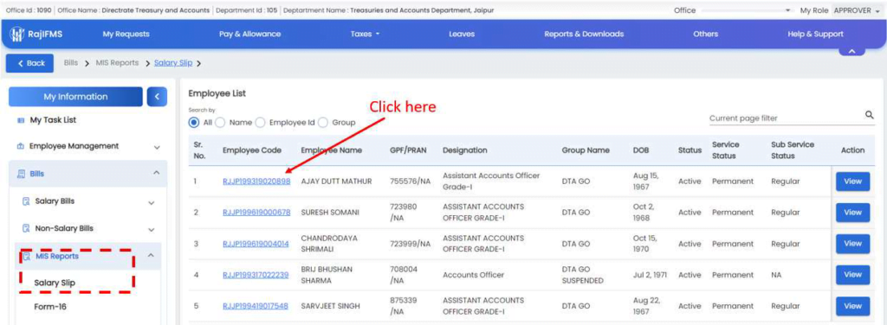
Task: Click the search magnifier icon
Action: coord(870,115)
